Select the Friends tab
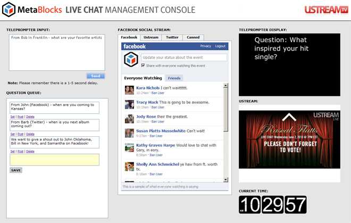Screen dimensions: 351x223 coord(174,78)
